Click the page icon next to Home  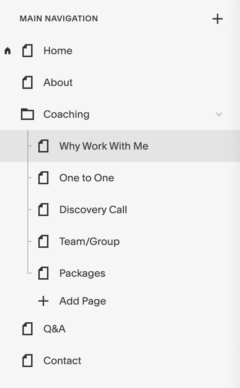pyautogui.click(x=27, y=51)
